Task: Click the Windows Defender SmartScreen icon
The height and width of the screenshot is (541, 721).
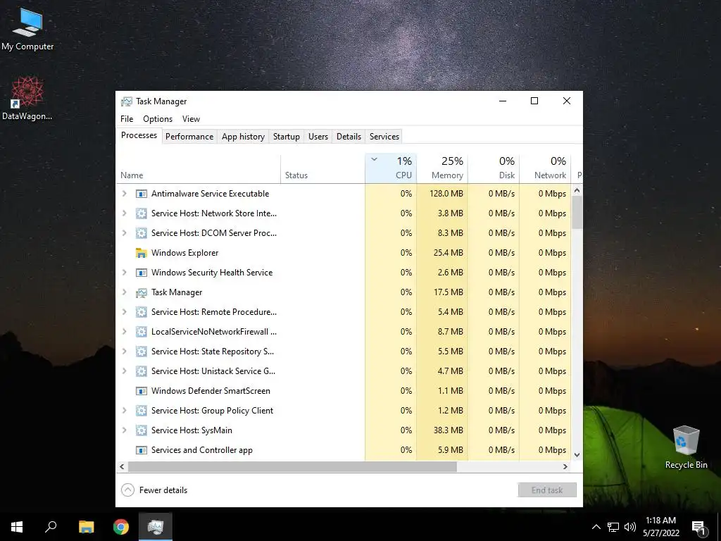Action: 141,391
